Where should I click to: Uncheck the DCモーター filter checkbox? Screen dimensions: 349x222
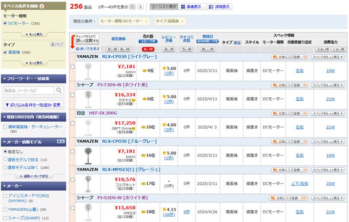pyautogui.click(x=4, y=23)
